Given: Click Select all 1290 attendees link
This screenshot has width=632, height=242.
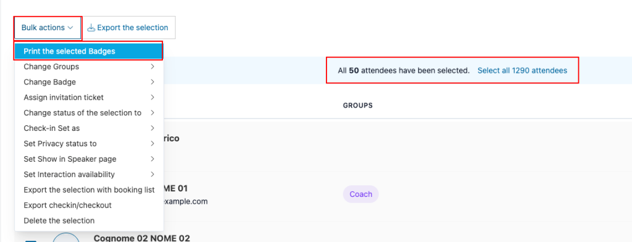Looking at the screenshot, I should point(522,70).
